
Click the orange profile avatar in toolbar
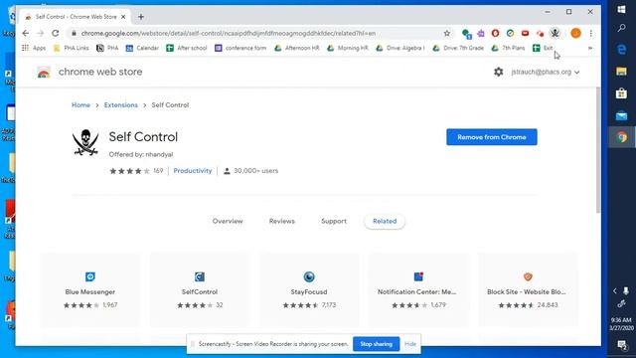coord(575,33)
